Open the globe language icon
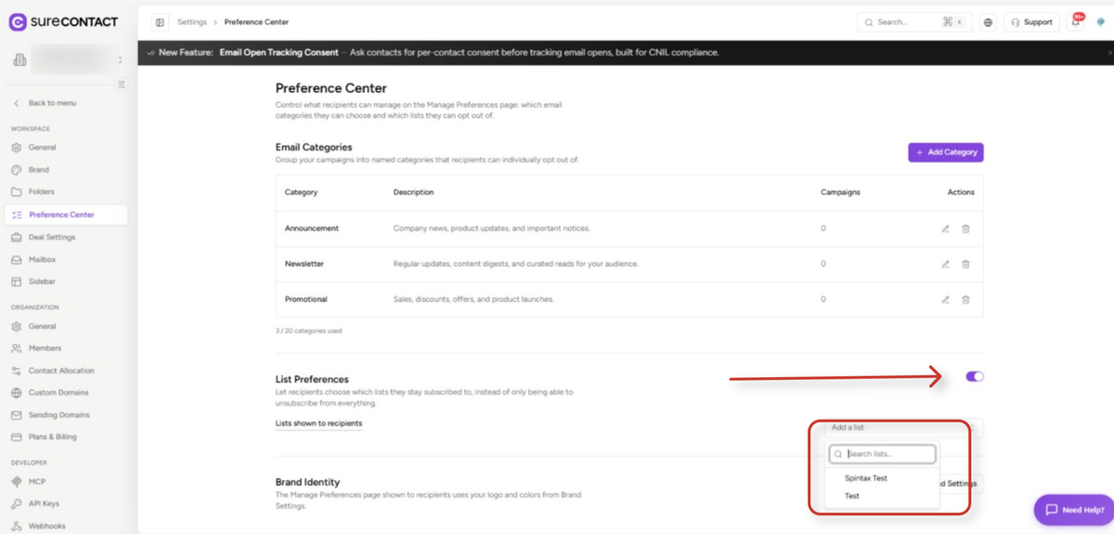The image size is (1114, 534). tap(988, 22)
